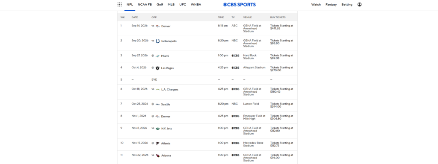Open the NCAA FB section

tap(145, 4)
